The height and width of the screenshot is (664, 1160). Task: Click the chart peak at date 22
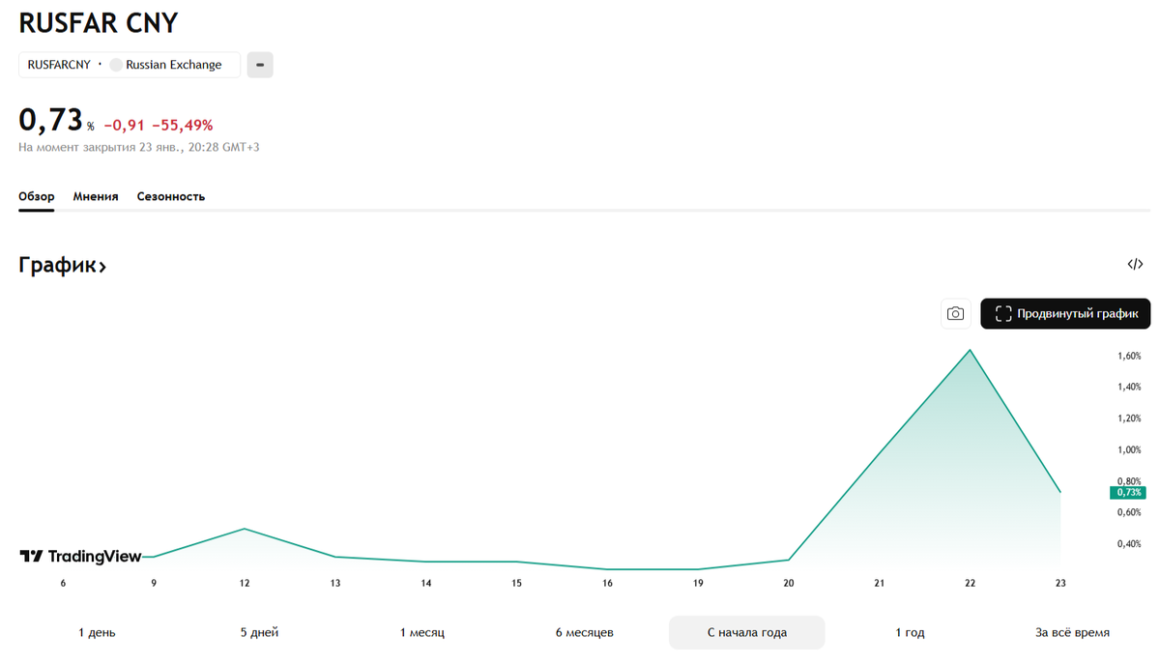(x=970, y=350)
